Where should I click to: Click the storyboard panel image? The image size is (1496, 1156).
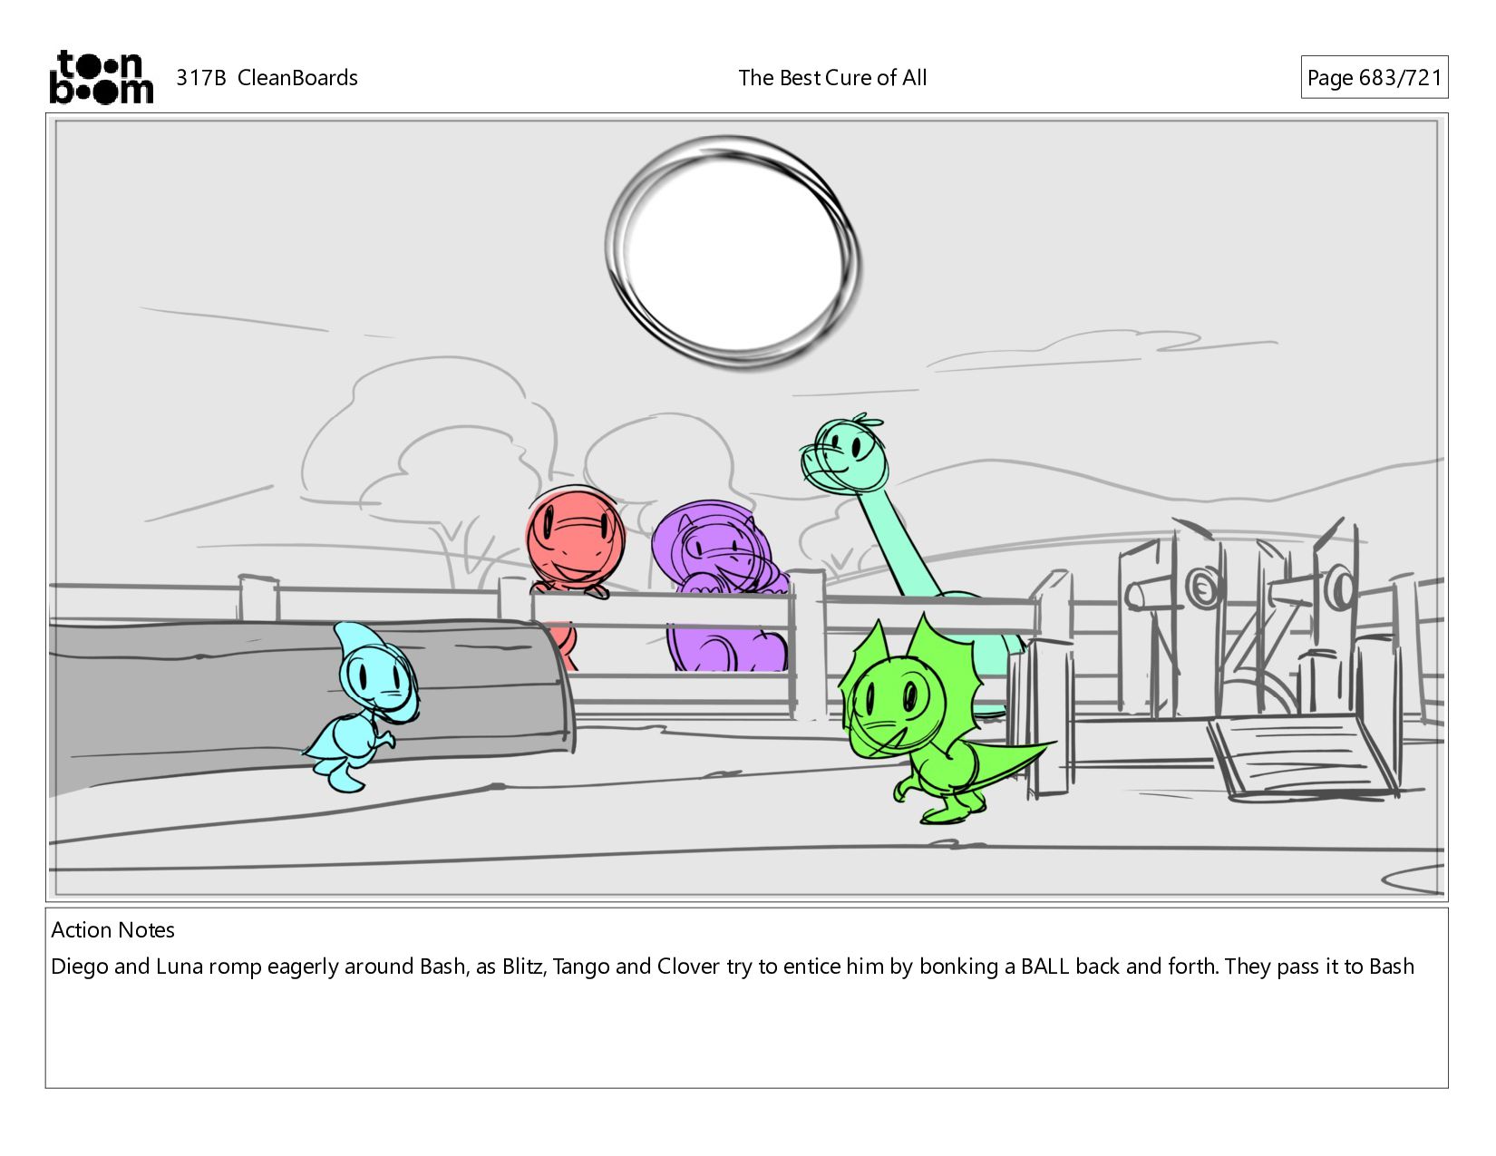tap(747, 508)
